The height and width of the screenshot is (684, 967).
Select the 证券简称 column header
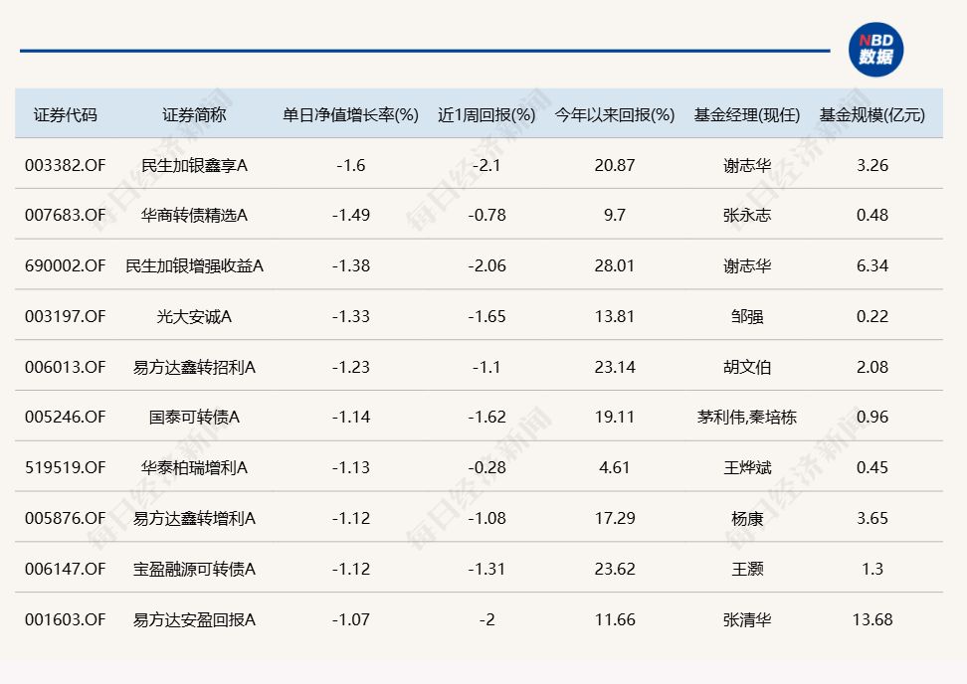point(194,114)
